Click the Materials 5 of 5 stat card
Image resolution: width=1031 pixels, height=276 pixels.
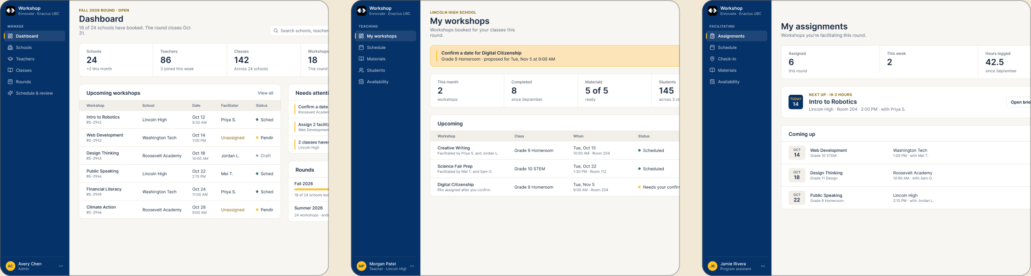point(614,90)
